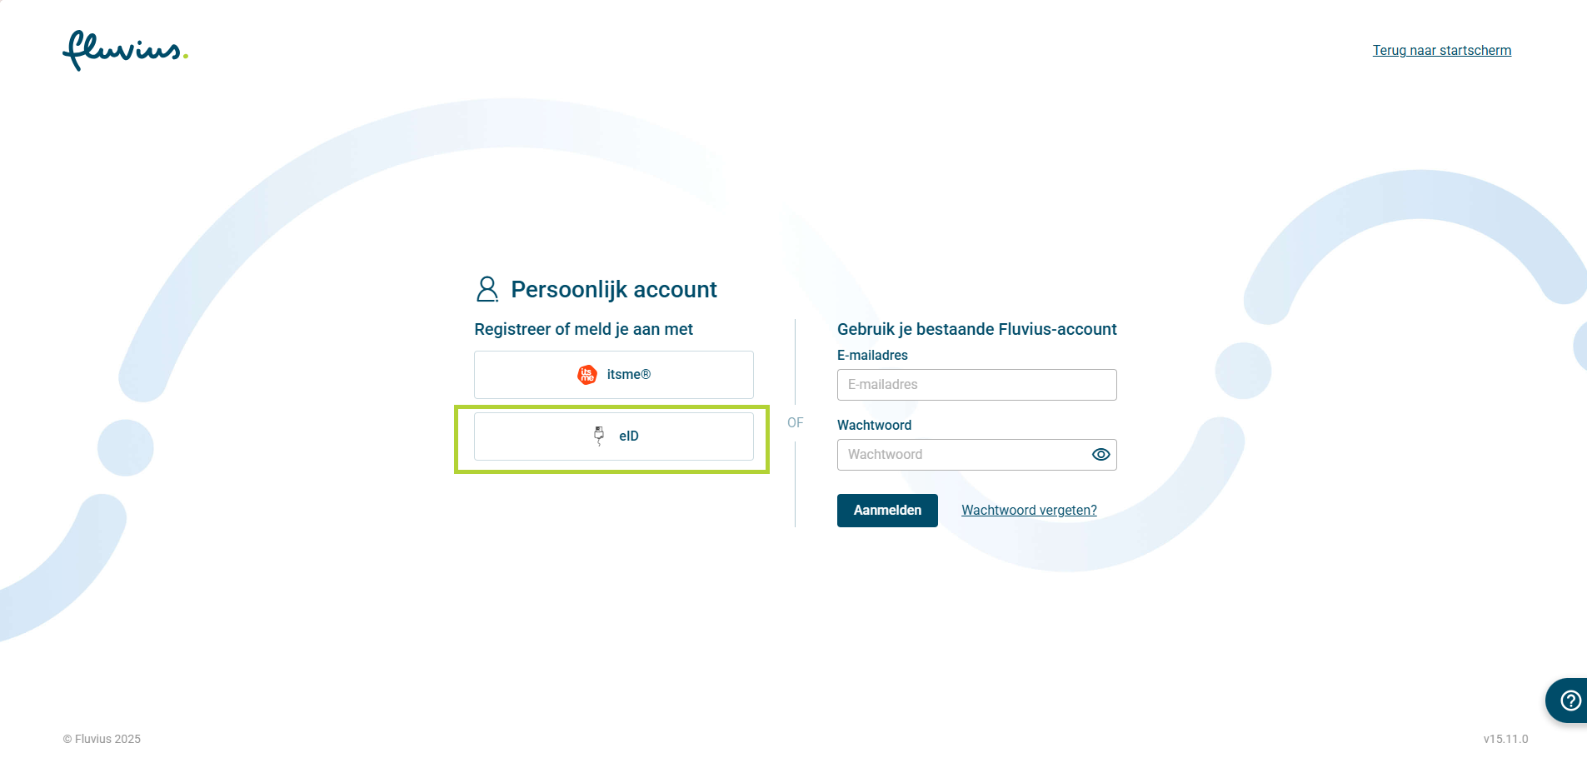The width and height of the screenshot is (1587, 758).
Task: Click the Registreer of meld je aan met text
Action: point(583,330)
